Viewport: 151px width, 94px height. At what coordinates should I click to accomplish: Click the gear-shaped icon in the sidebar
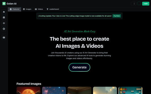point(4,23)
